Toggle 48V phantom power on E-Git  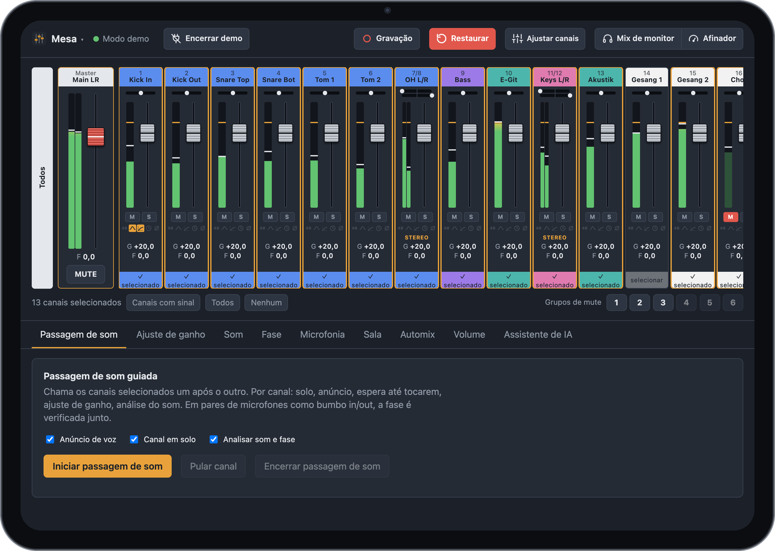click(x=493, y=228)
